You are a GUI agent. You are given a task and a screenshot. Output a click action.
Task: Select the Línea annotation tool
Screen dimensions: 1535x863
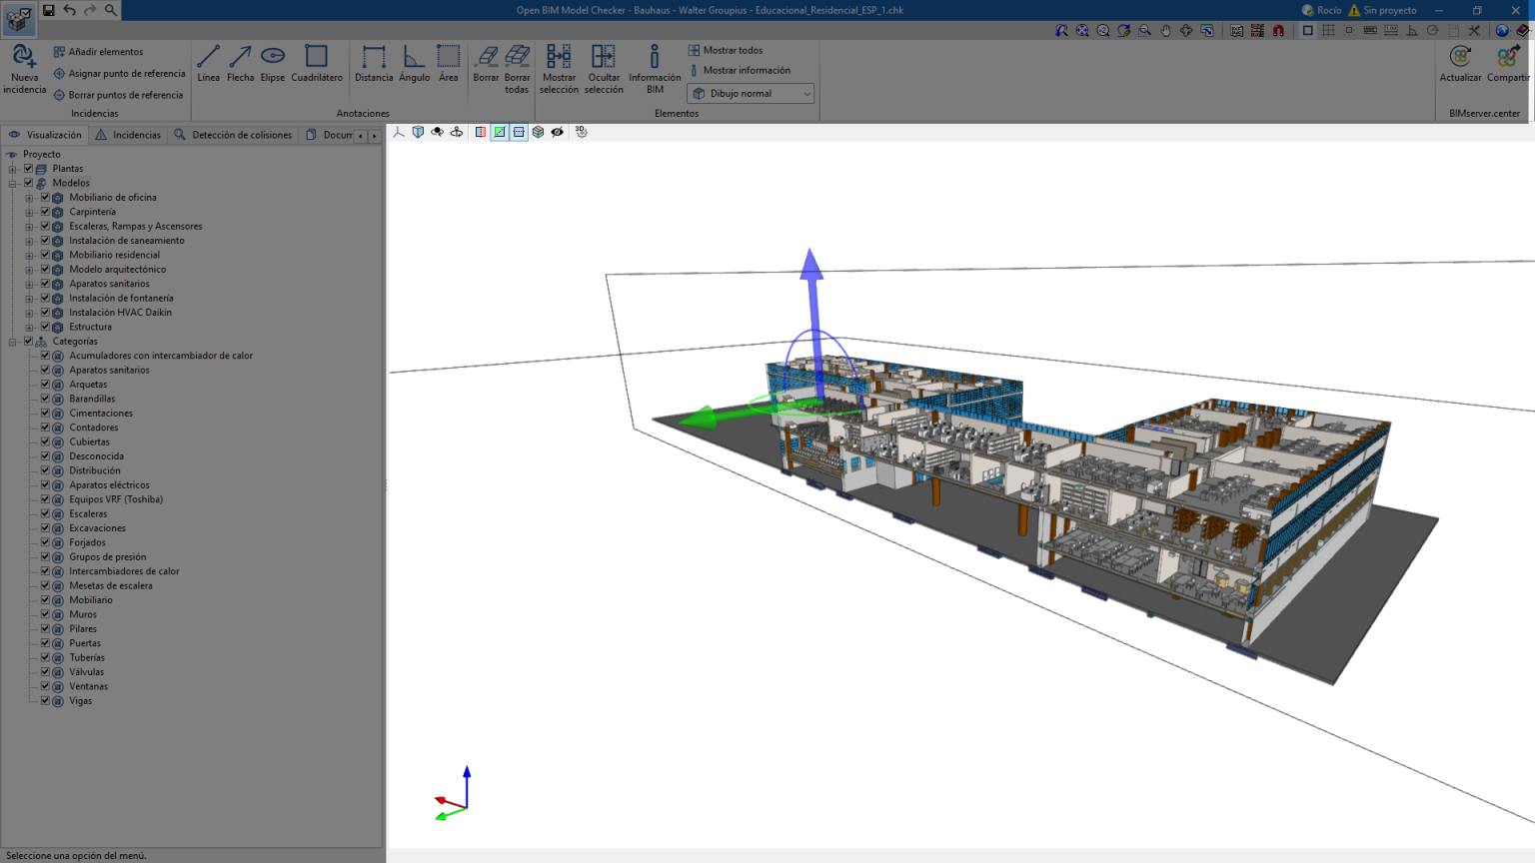pos(208,64)
